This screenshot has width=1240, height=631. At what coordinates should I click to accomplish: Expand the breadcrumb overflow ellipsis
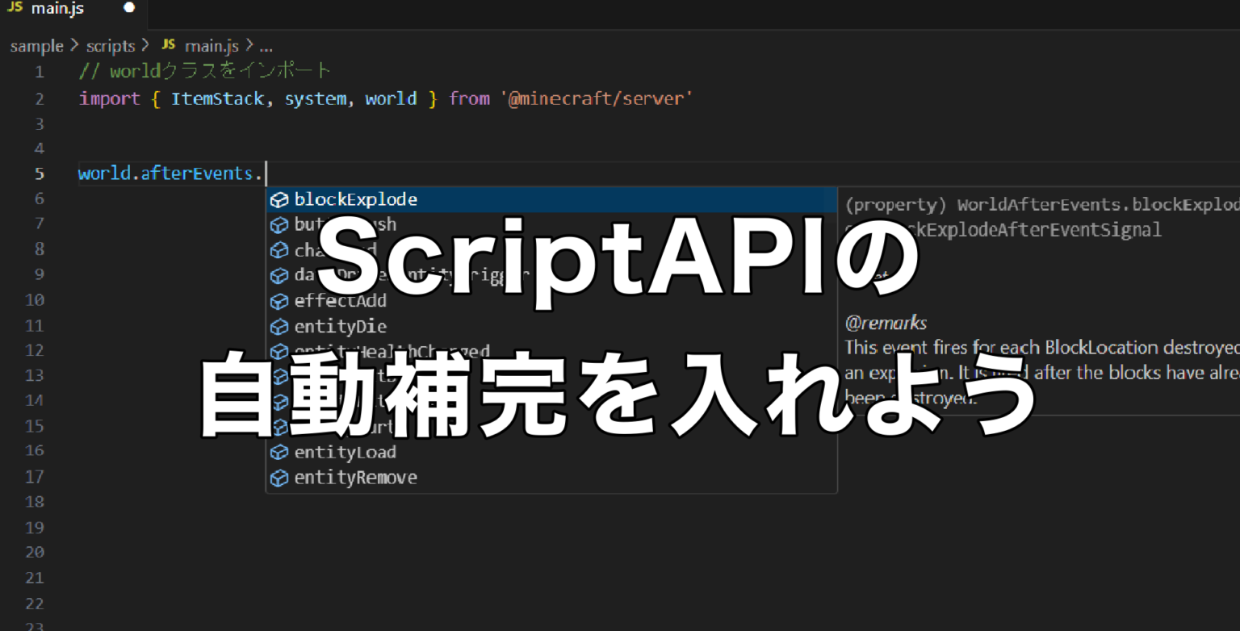[266, 47]
